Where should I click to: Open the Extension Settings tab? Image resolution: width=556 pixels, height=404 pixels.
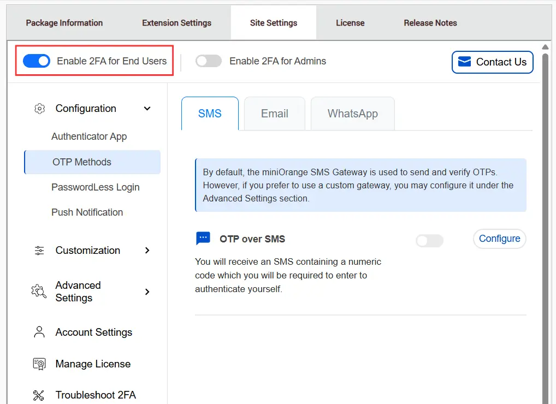176,23
